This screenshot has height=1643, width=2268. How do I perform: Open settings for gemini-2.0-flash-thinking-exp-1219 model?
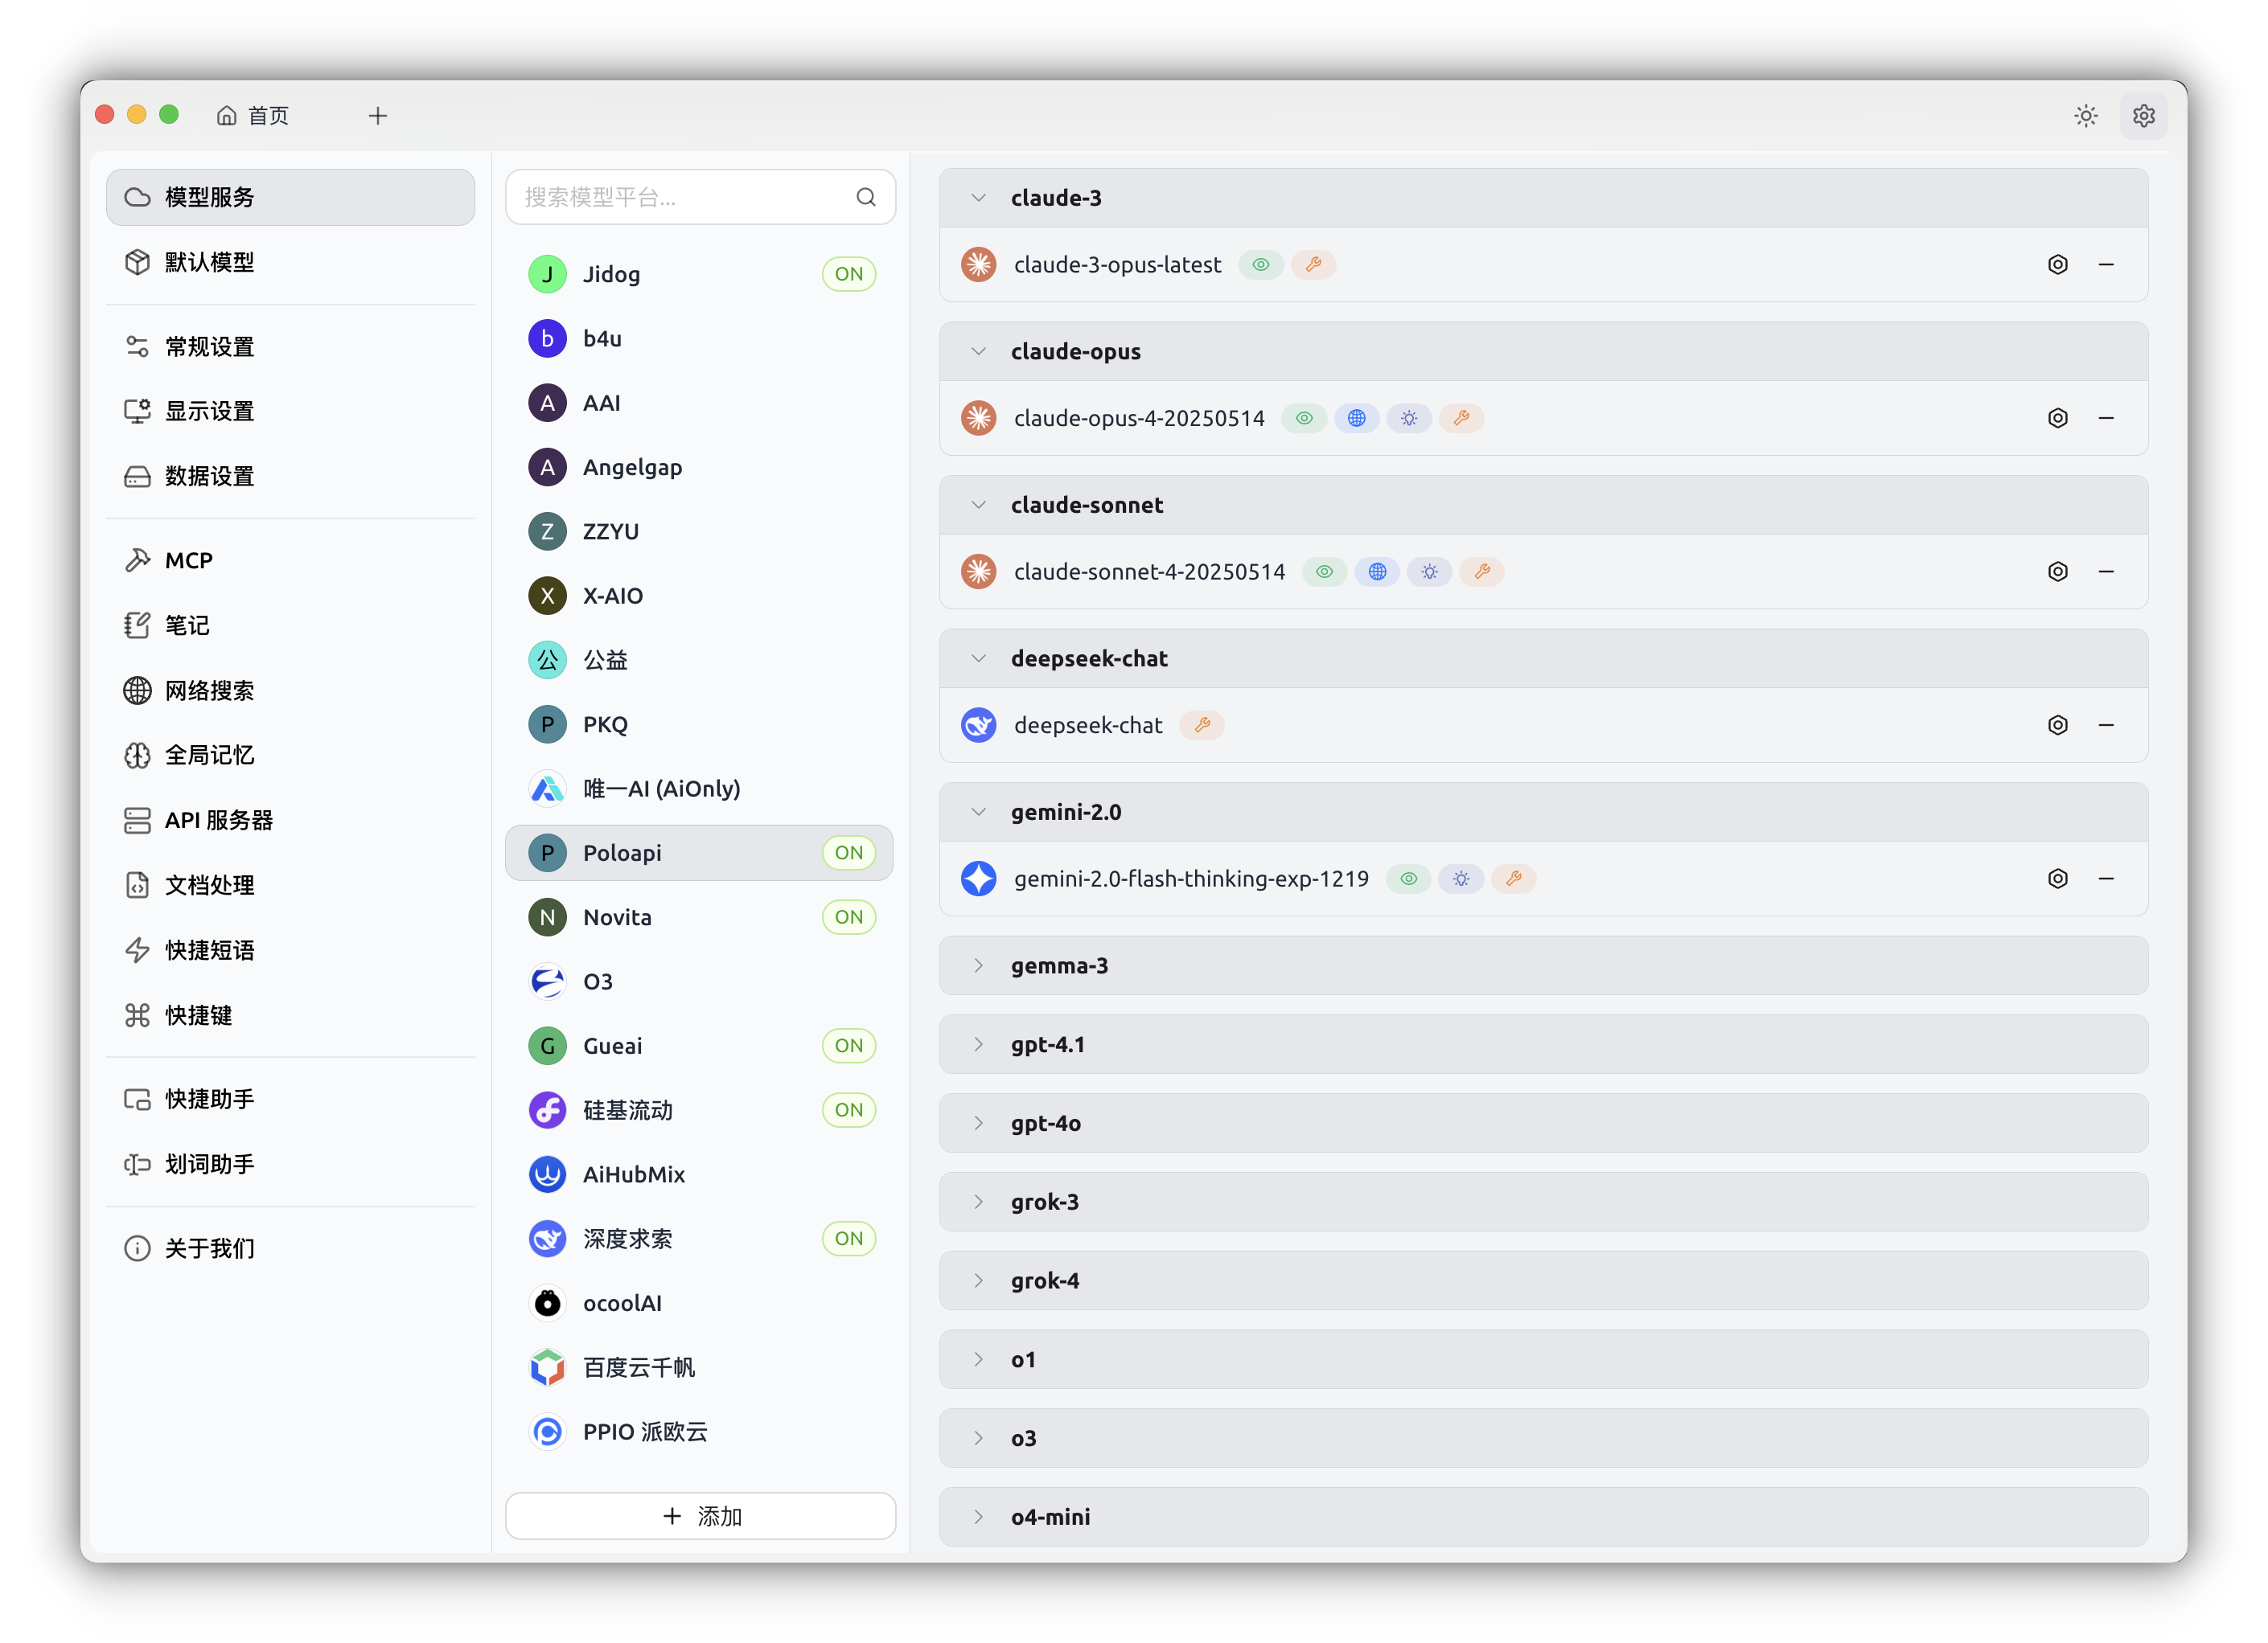click(2057, 879)
